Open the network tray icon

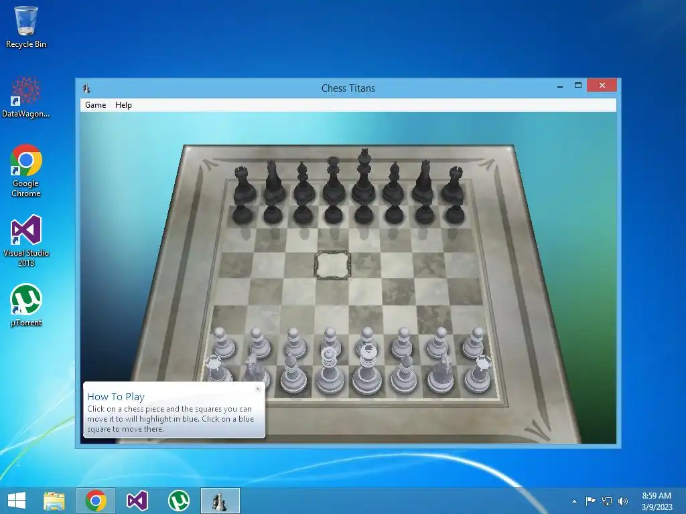coord(607,501)
